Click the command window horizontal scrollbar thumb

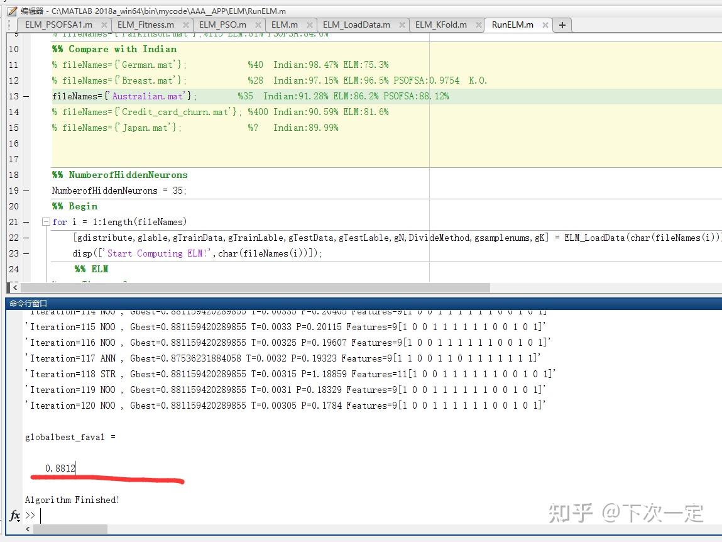[70, 529]
